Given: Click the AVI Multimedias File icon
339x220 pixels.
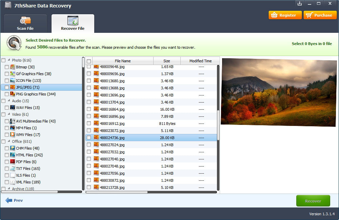Looking at the screenshot, I should pyautogui.click(x=13, y=121).
